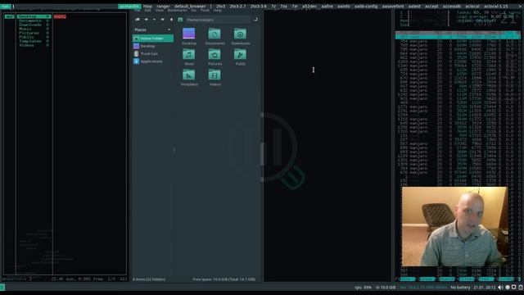Click the PCManFM path input field

[217, 20]
